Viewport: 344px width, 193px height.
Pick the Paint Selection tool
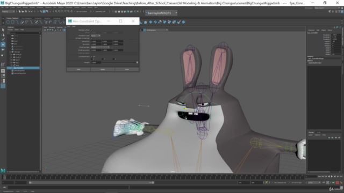tap(3, 40)
